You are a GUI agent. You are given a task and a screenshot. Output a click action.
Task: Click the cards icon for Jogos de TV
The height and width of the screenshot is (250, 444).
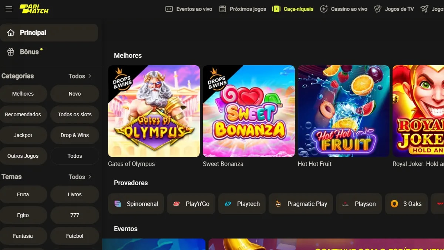(378, 9)
